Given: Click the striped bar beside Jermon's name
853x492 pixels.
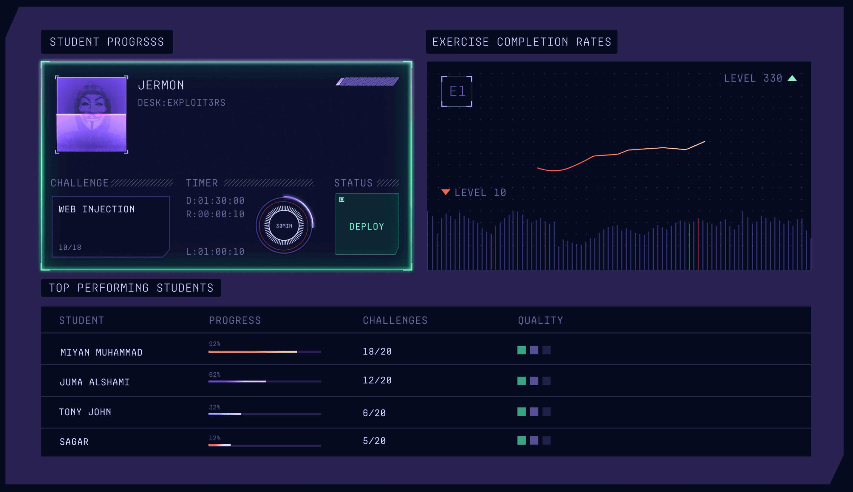Looking at the screenshot, I should [x=367, y=81].
